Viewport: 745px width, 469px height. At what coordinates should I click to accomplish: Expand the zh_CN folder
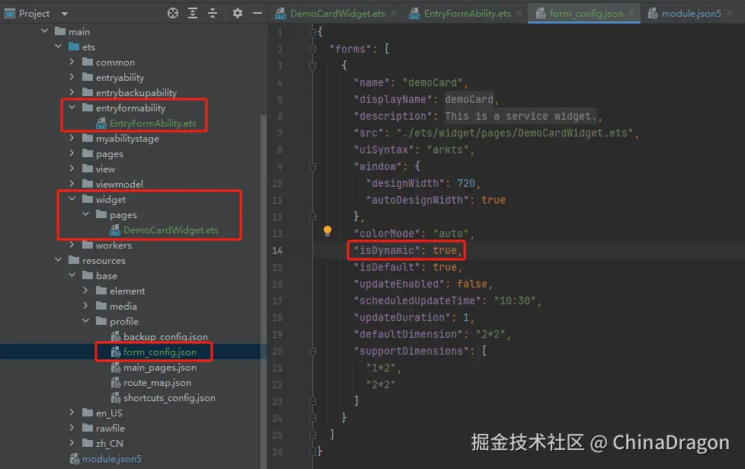pyautogui.click(x=72, y=442)
